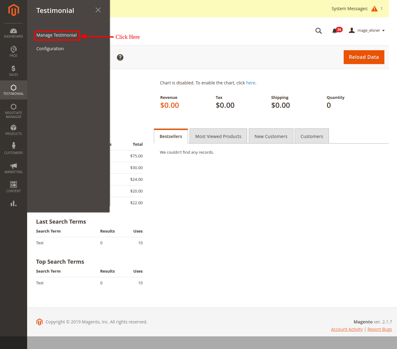Screen dimensions: 397x349
Task: Open the notifications bell with 34 badge
Action: coord(335,31)
